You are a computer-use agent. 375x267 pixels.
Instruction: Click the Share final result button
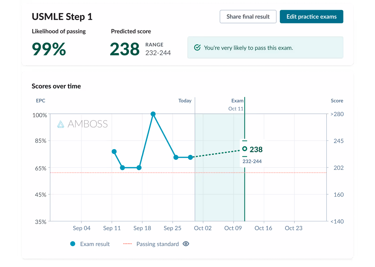[x=248, y=17]
